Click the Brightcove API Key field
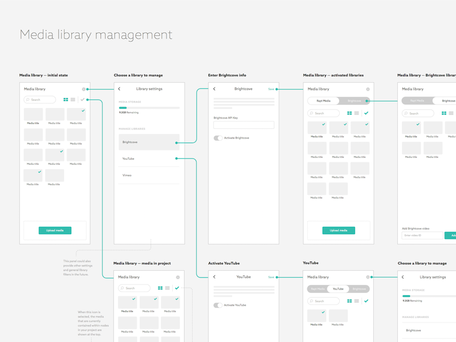The height and width of the screenshot is (342, 456). click(244, 125)
